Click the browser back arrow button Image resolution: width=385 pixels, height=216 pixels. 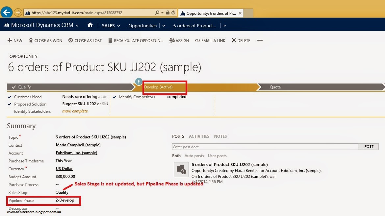tap(7, 12)
